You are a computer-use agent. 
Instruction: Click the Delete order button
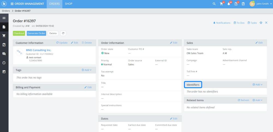53,33
